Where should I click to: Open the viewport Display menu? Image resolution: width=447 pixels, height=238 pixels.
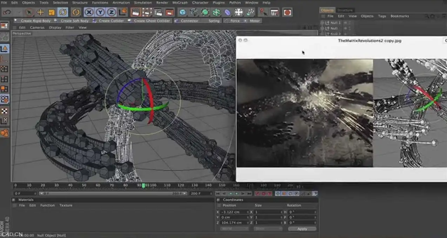pyautogui.click(x=55, y=28)
